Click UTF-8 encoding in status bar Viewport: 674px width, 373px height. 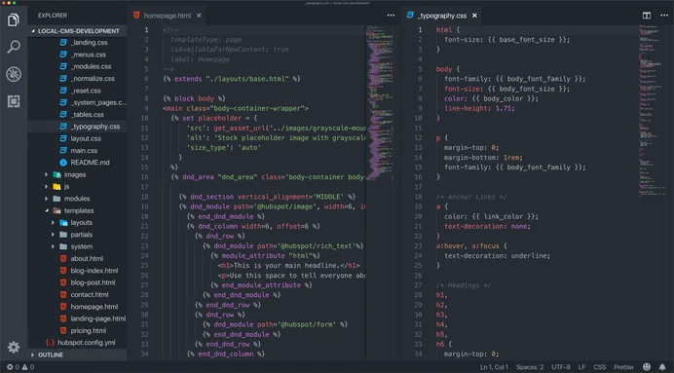[561, 367]
